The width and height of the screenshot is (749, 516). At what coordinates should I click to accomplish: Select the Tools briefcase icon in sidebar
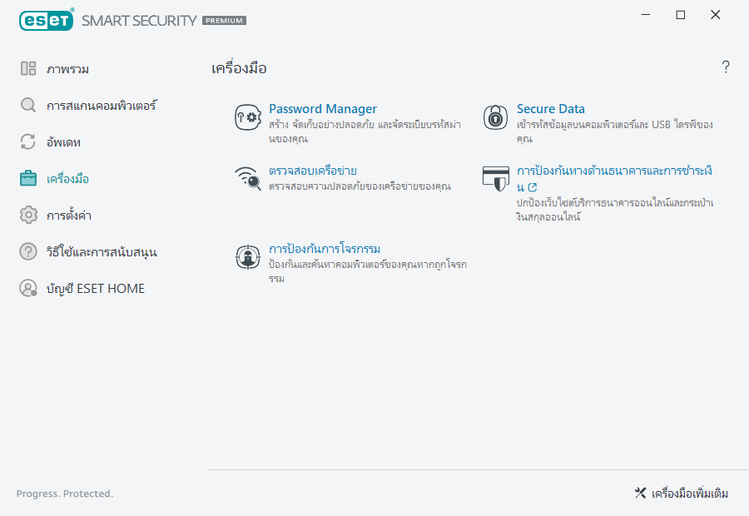point(28,178)
